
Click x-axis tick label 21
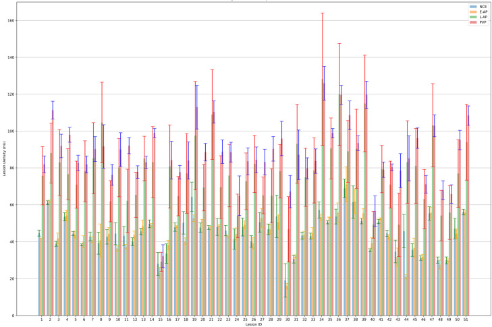click(x=211, y=320)
